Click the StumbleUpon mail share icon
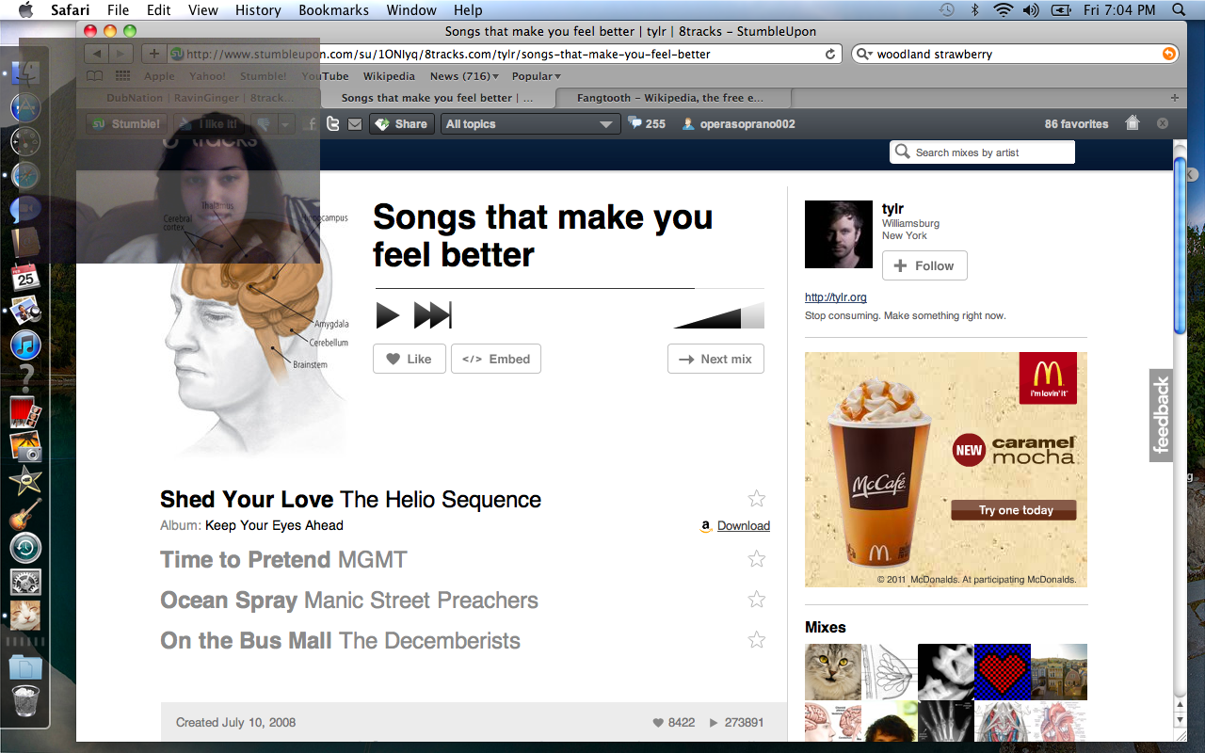The image size is (1205, 753). (x=355, y=124)
